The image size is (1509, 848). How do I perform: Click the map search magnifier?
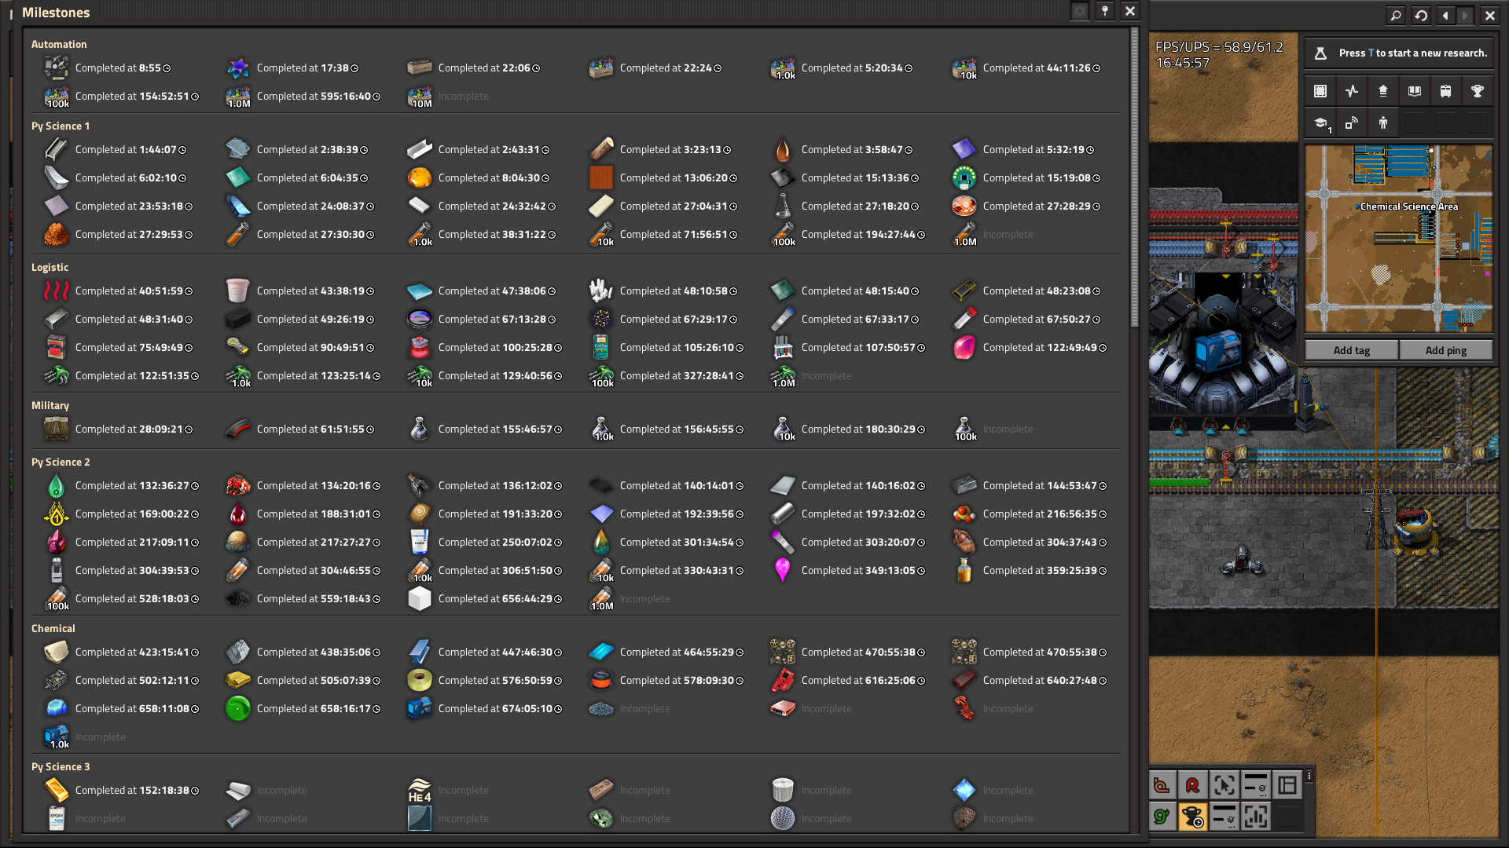pyautogui.click(x=1396, y=15)
